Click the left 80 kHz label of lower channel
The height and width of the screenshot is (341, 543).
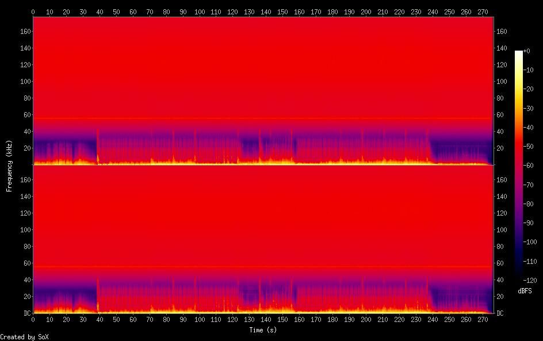pos(26,246)
